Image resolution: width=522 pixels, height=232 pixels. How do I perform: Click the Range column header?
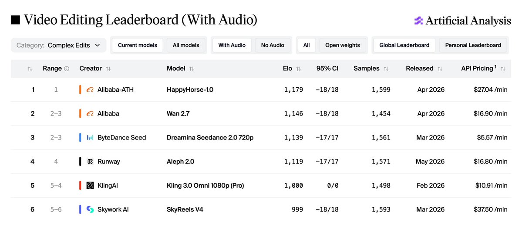pyautogui.click(x=52, y=69)
